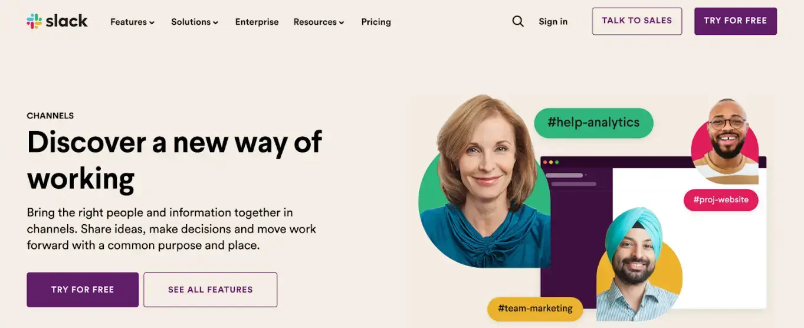
Task: Click the hero Try for Free button
Action: pyautogui.click(x=83, y=290)
